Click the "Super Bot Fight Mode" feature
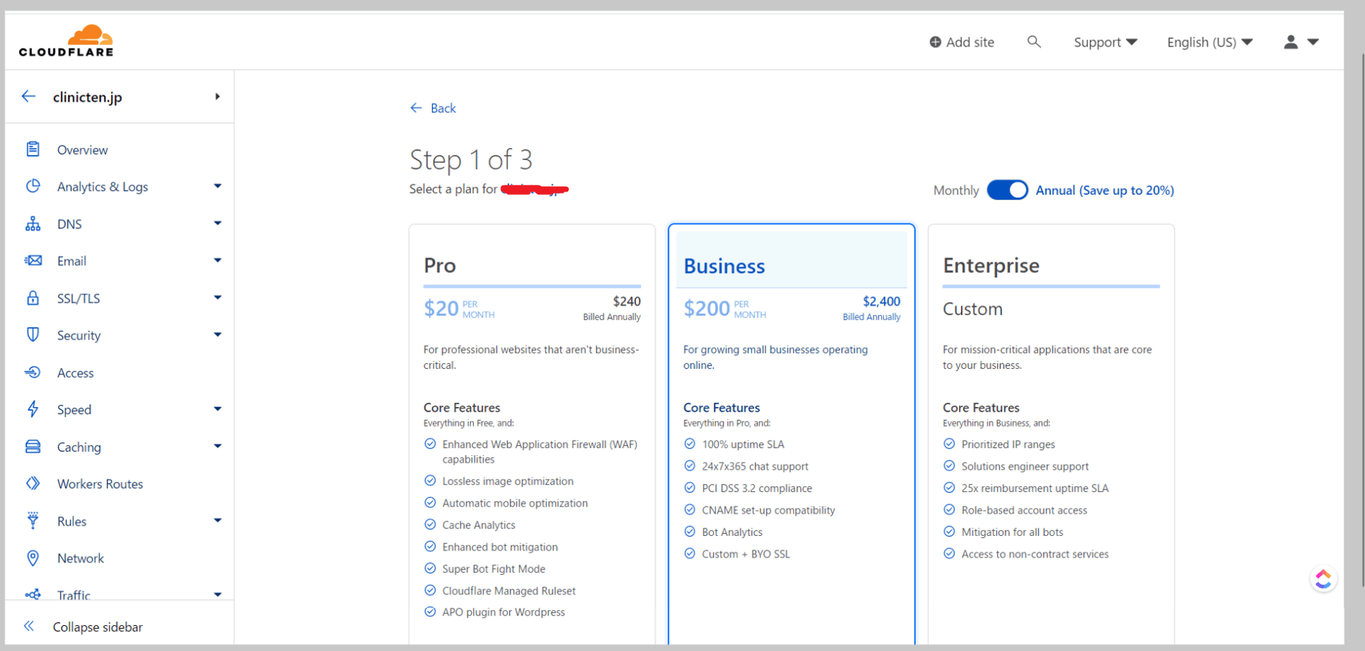Viewport: 1365px width, 651px height. 493,569
